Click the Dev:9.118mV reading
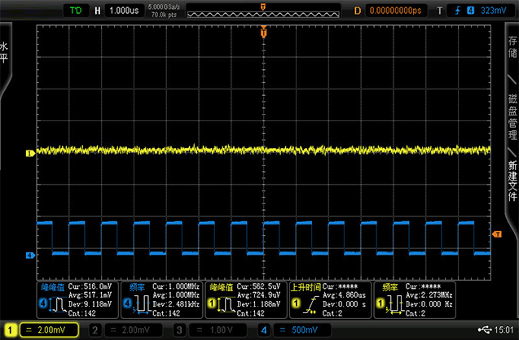Screen dimensions: 519x340 pos(90,304)
